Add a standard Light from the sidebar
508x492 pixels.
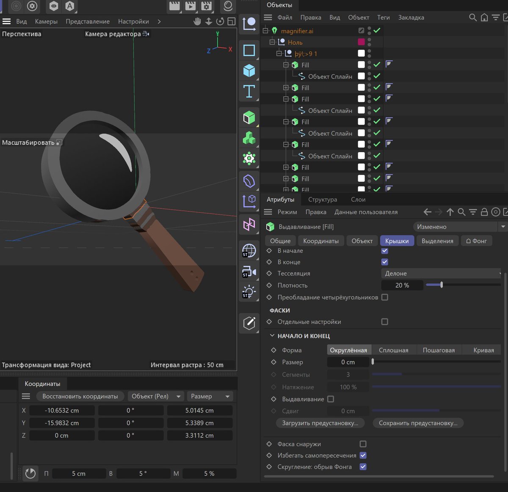pos(249,292)
